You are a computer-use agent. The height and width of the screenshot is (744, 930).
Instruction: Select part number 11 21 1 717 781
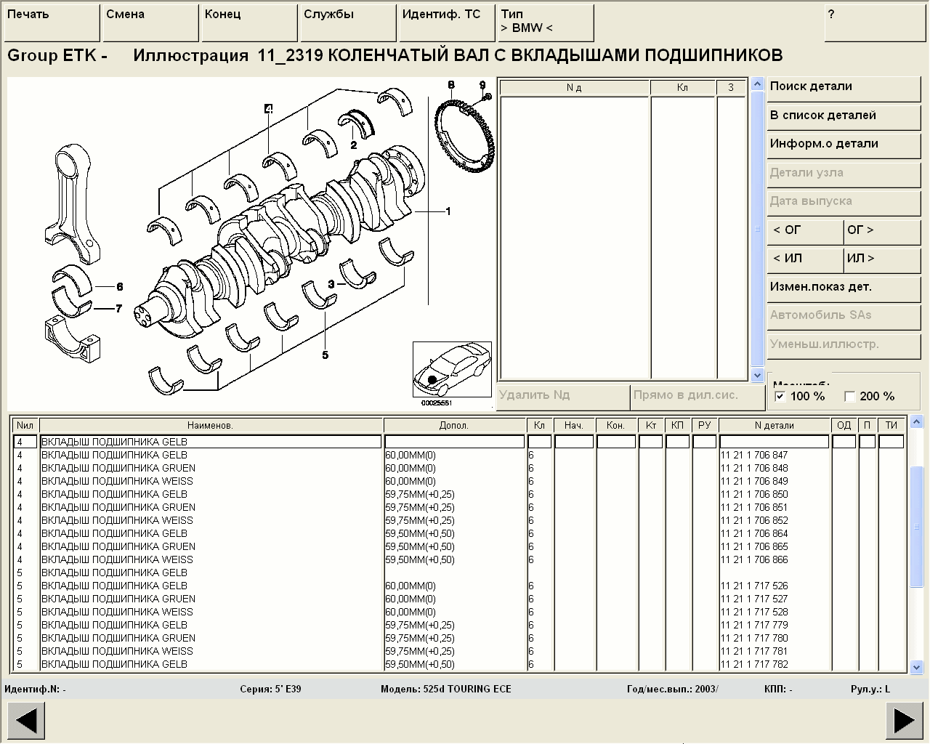(754, 651)
